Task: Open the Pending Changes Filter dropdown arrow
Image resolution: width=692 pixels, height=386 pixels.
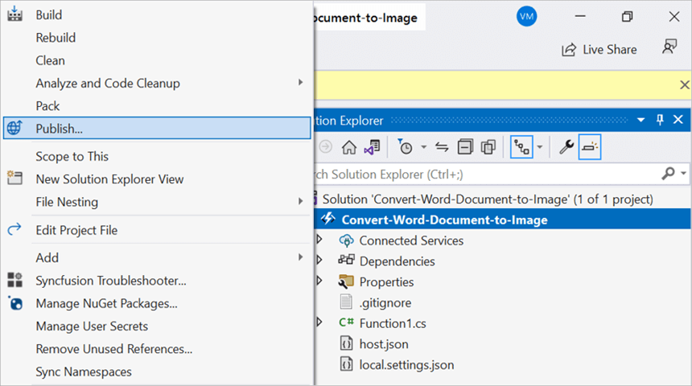Action: point(424,147)
